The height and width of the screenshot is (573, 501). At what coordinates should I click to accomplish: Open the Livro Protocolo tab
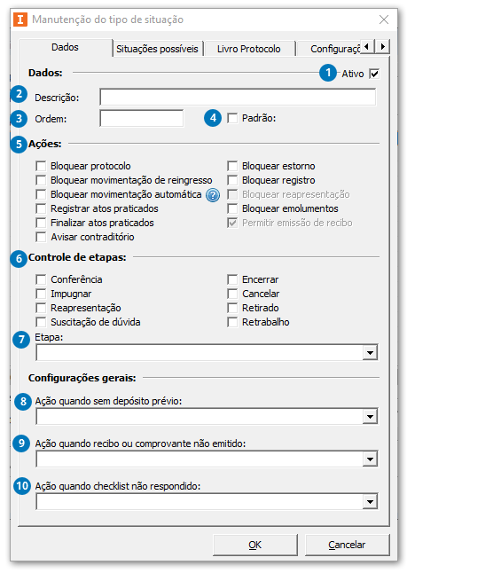coord(249,49)
